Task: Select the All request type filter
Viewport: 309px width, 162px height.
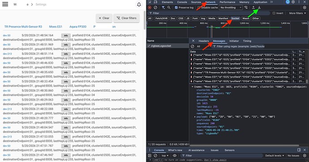Action: pos(150,18)
